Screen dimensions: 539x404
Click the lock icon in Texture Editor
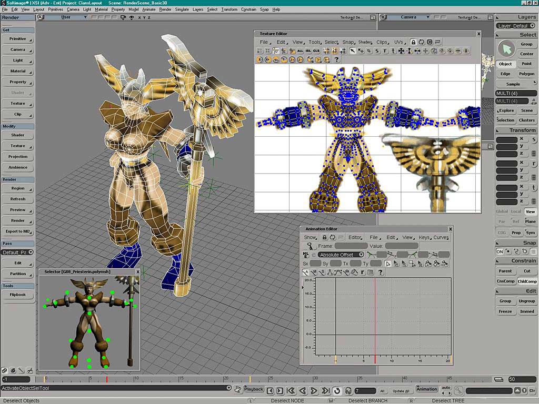414,42
